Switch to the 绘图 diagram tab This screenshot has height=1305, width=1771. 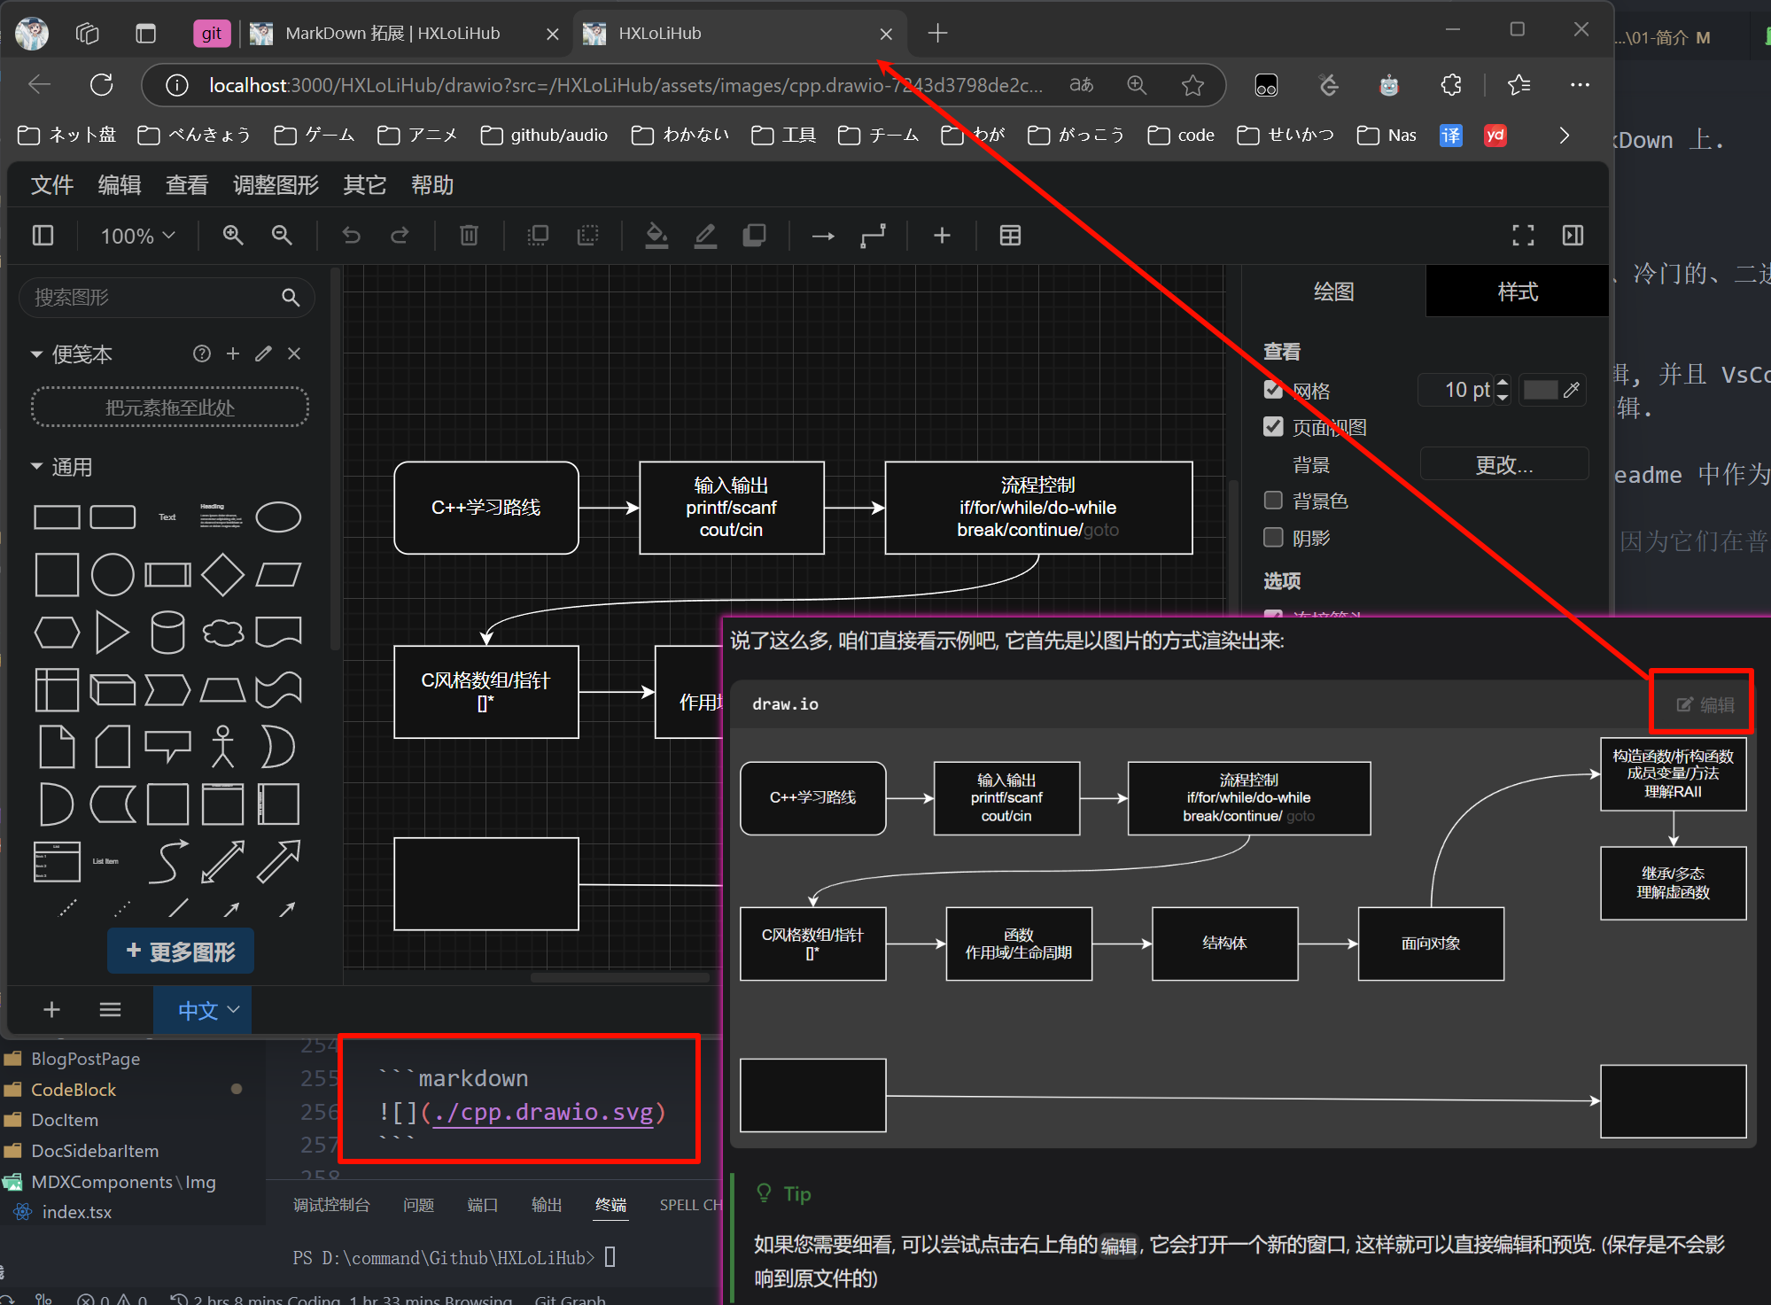tap(1333, 291)
